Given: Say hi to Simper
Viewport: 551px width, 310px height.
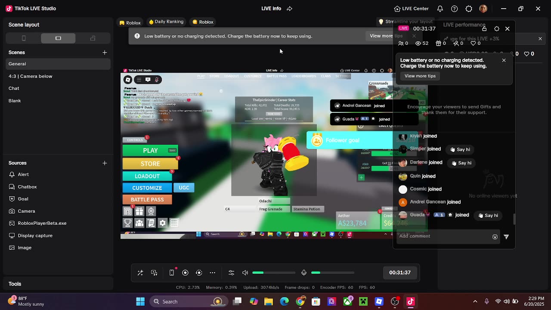Looking at the screenshot, I should coord(460,149).
